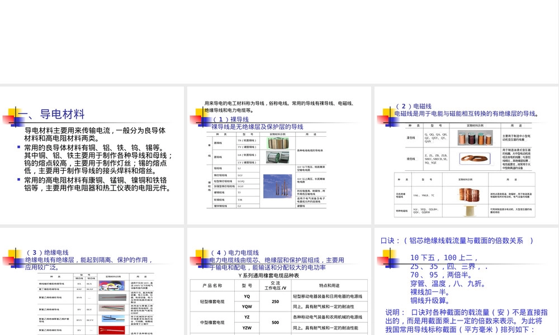Open the slide titled 一、导电材料

(92, 155)
